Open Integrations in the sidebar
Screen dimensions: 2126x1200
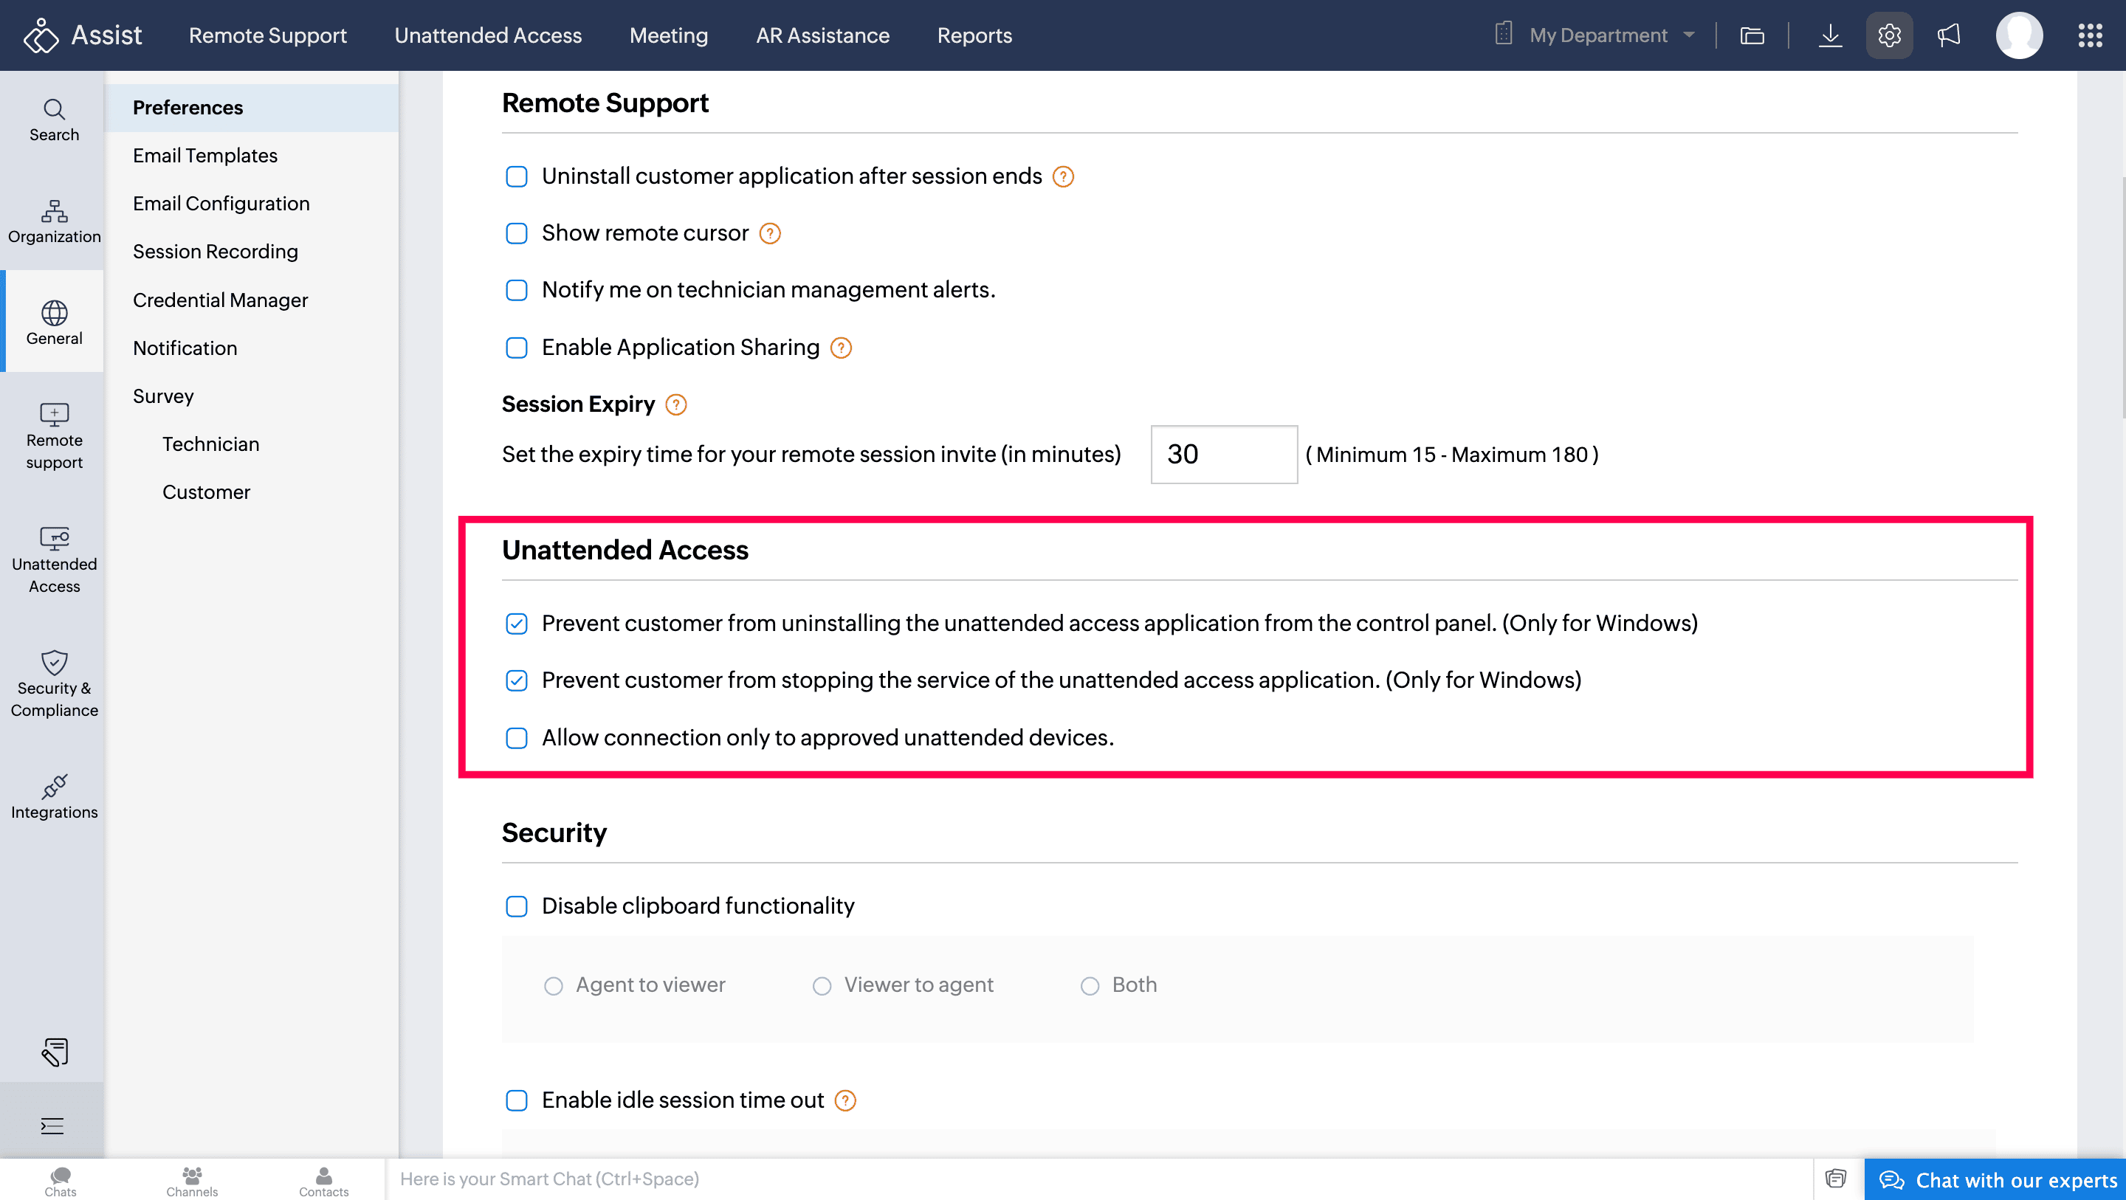54,796
